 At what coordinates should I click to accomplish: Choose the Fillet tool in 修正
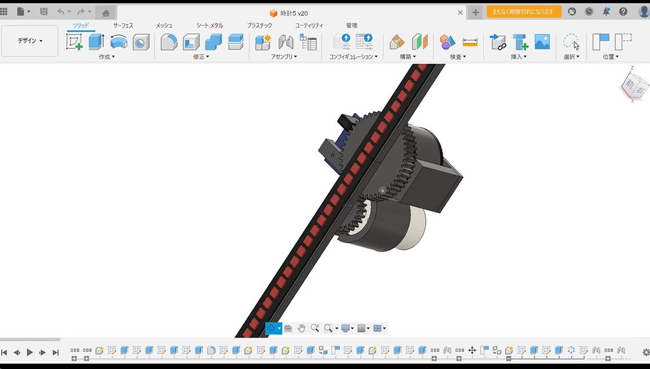[169, 42]
